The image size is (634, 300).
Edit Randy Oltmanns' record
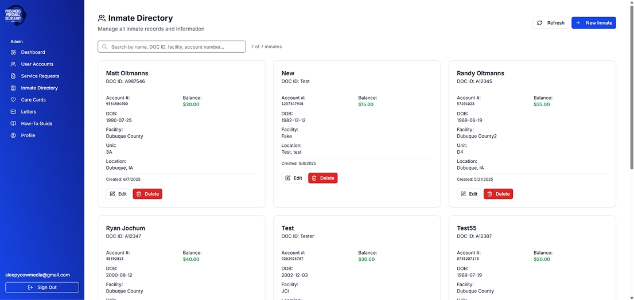pyautogui.click(x=469, y=194)
